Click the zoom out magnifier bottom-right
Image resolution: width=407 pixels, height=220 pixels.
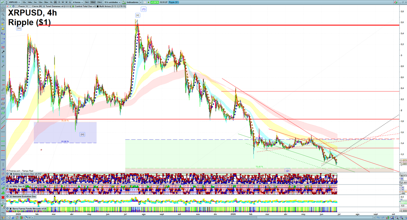[397, 217]
